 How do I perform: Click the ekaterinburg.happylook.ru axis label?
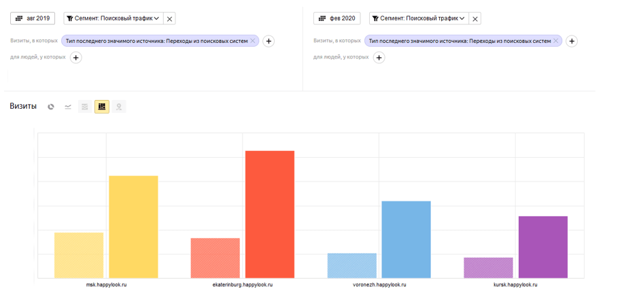pyautogui.click(x=243, y=285)
